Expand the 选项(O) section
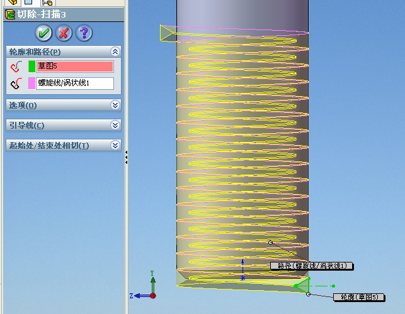 [x=115, y=105]
